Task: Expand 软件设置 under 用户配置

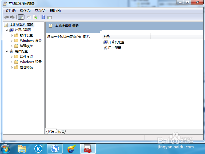Action: tap(12, 57)
